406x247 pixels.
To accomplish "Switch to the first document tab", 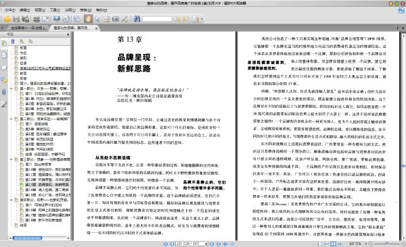I will click(x=28, y=28).
